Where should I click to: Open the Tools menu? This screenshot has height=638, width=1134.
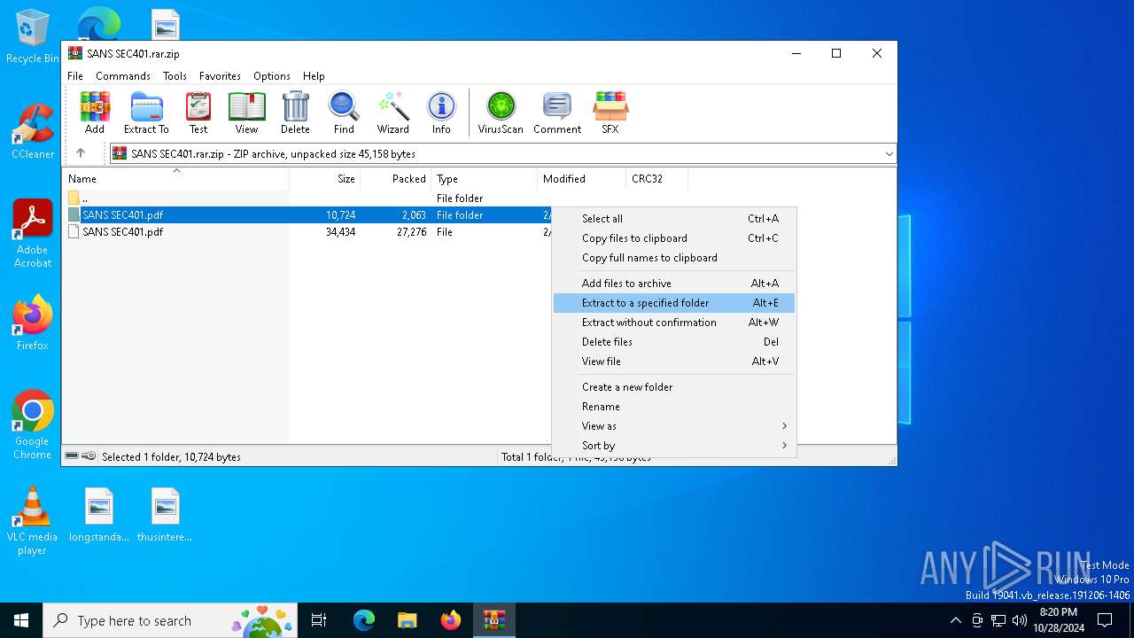point(175,76)
